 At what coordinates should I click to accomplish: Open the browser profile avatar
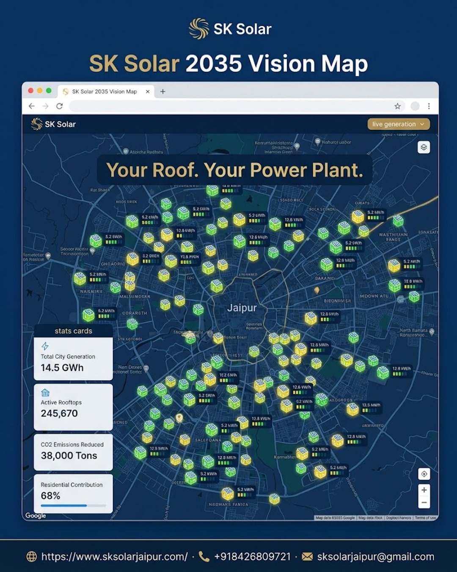(415, 106)
